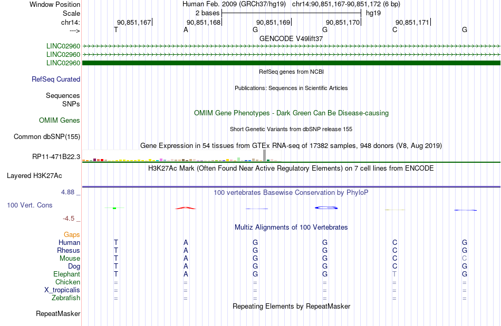
Task: Click the faded C in the Mouse row
Action: tap(464, 259)
